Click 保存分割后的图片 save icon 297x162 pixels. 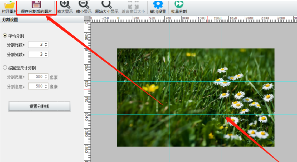click(x=36, y=4)
